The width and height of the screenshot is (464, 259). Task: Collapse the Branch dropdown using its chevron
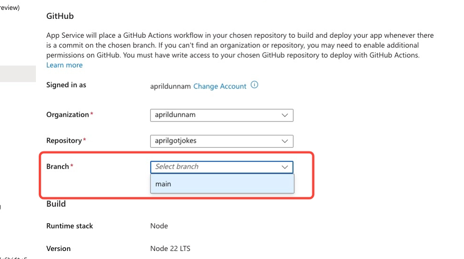click(x=285, y=167)
